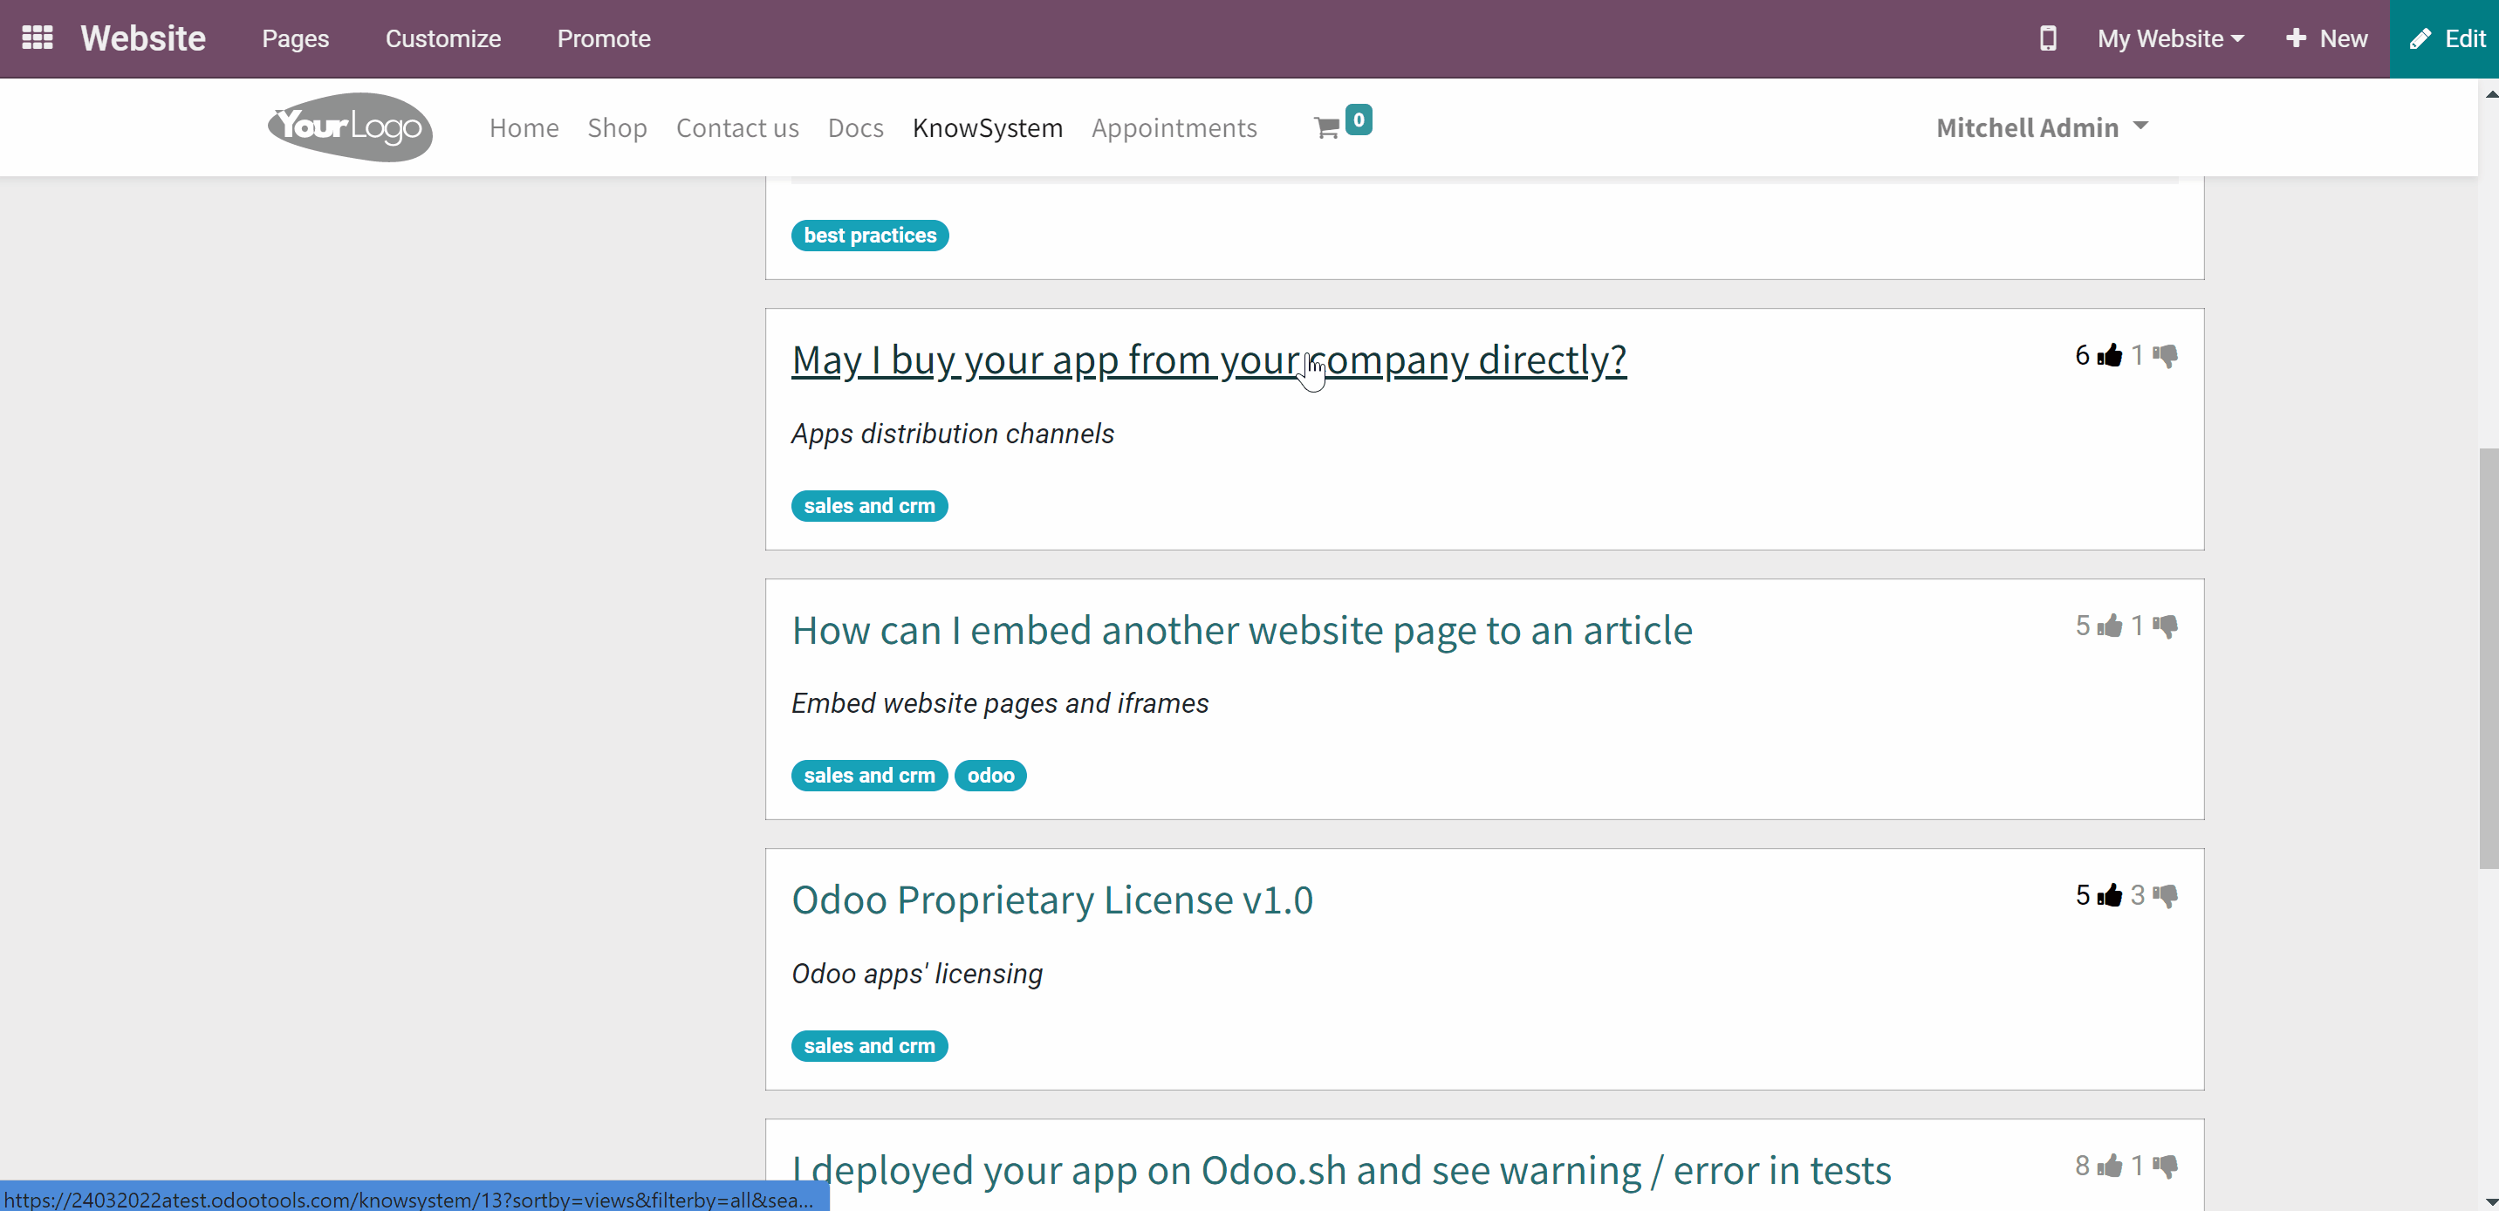The height and width of the screenshot is (1211, 2499).
Task: Open the Docs page
Action: 856,127
